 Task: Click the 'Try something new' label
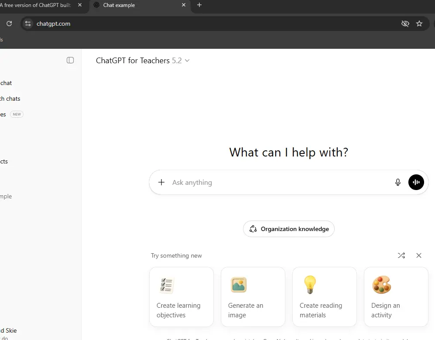click(x=176, y=255)
